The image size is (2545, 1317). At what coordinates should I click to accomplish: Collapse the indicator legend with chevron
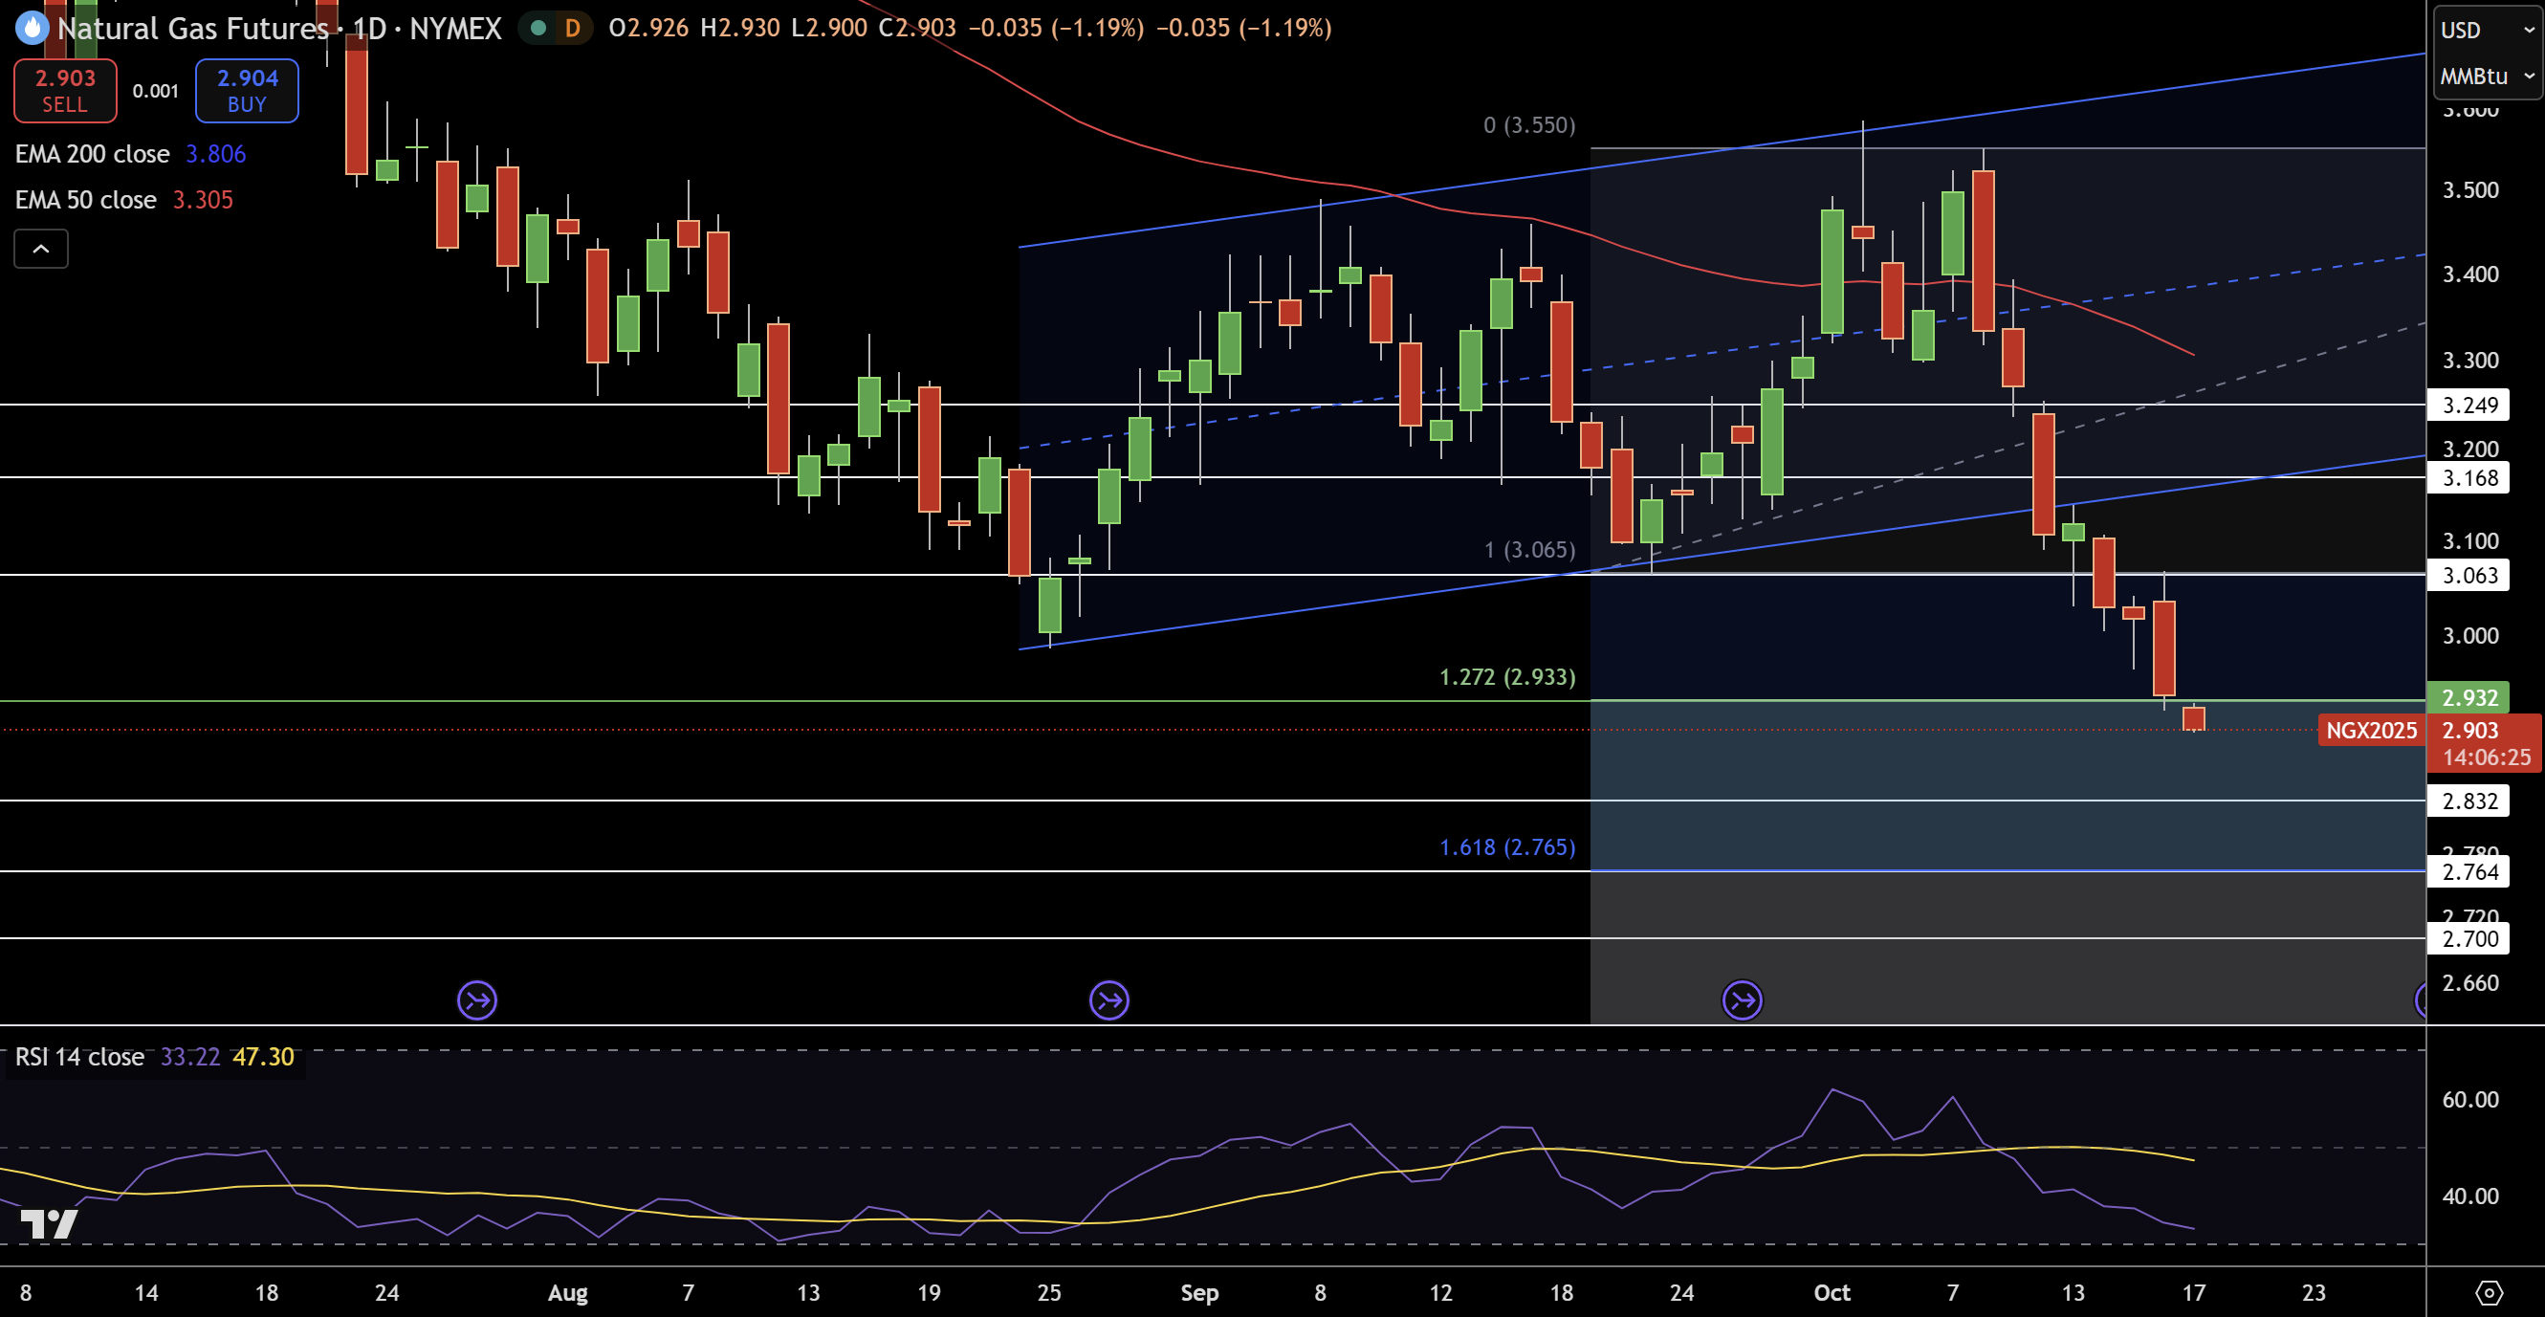pos(40,249)
